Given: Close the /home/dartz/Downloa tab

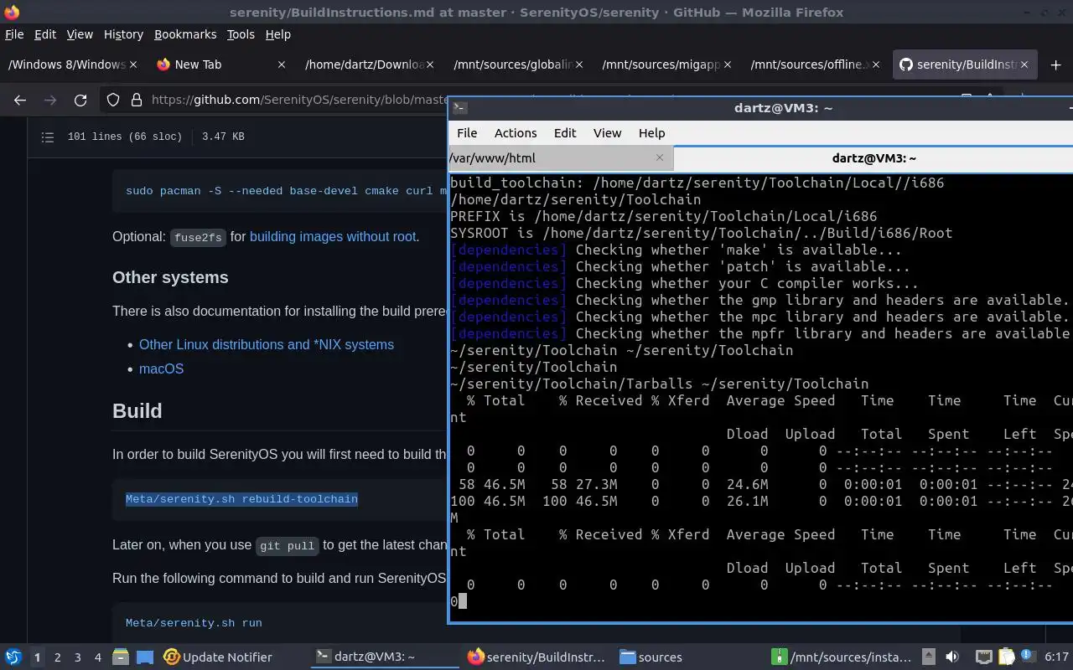Looking at the screenshot, I should click(x=430, y=64).
